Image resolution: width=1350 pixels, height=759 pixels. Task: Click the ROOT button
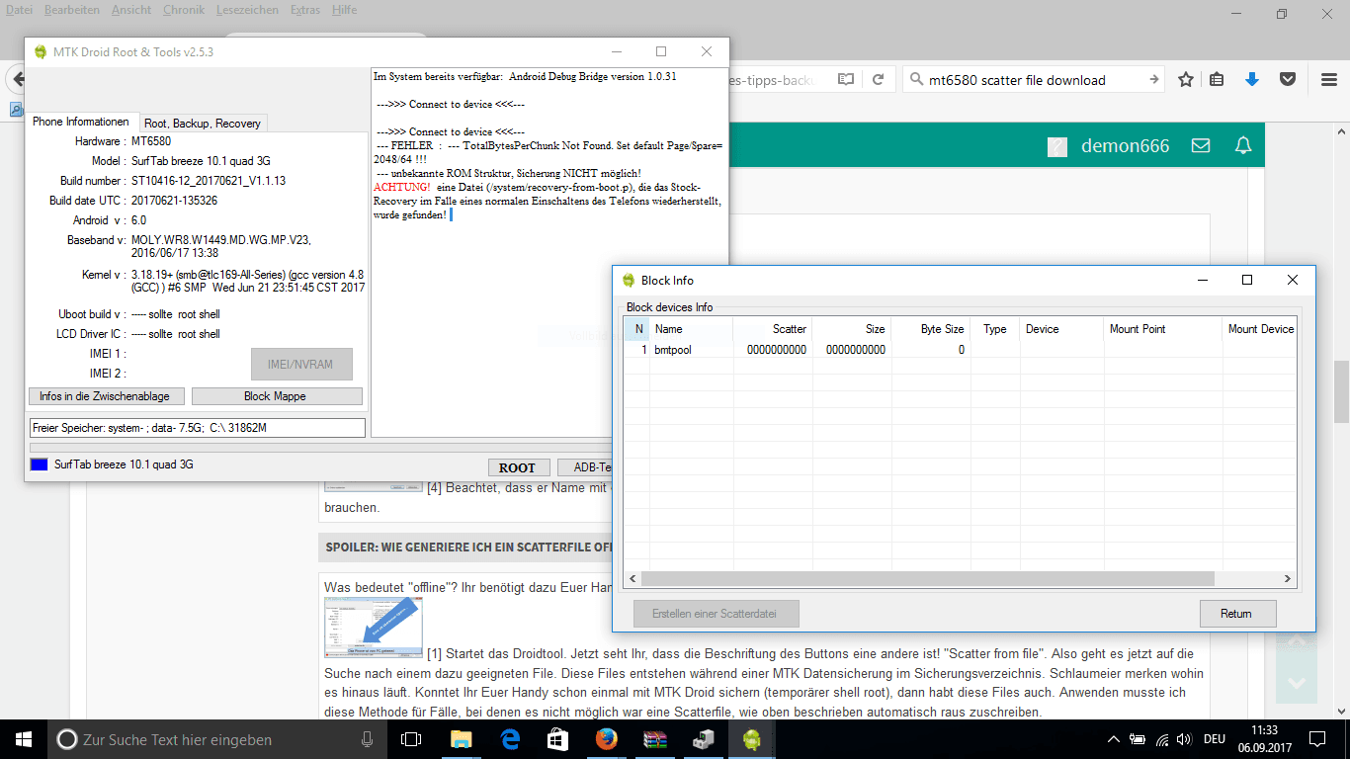click(x=517, y=467)
